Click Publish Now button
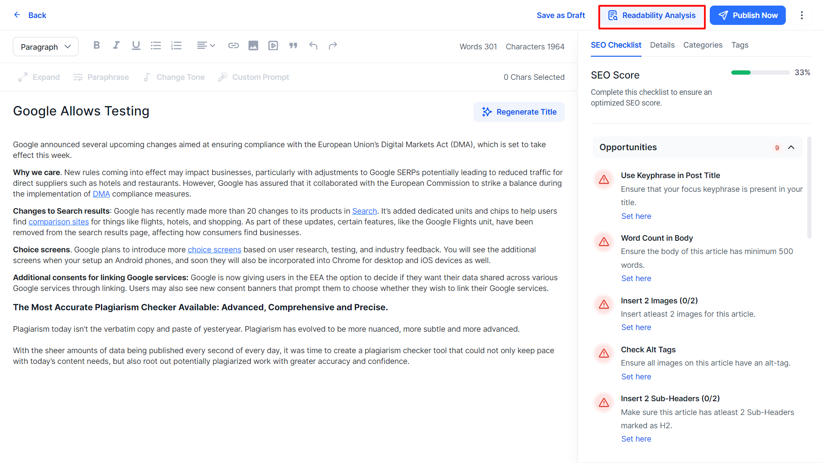 (x=748, y=15)
